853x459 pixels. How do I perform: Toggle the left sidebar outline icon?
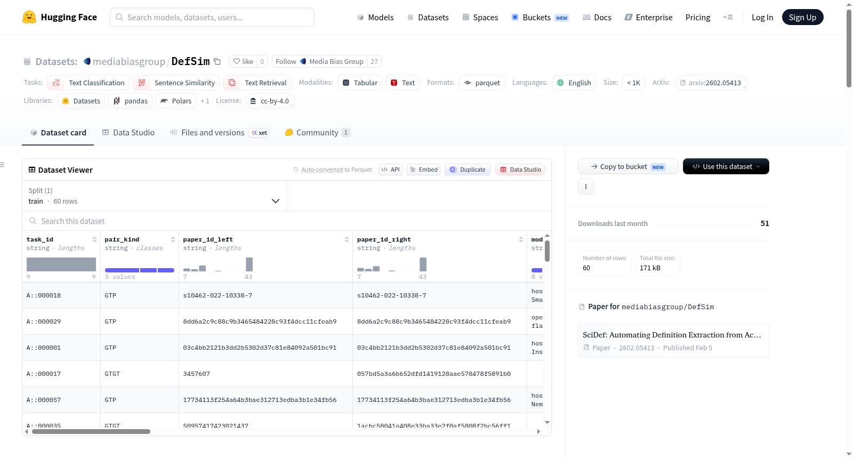[x=3, y=165]
